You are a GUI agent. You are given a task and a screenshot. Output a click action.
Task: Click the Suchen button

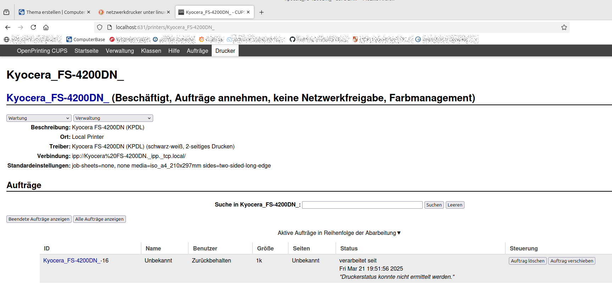434,205
